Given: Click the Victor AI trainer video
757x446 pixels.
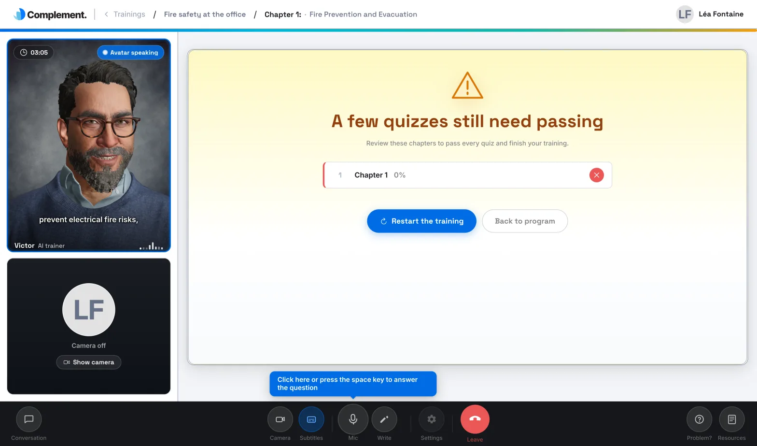Looking at the screenshot, I should coord(89,145).
